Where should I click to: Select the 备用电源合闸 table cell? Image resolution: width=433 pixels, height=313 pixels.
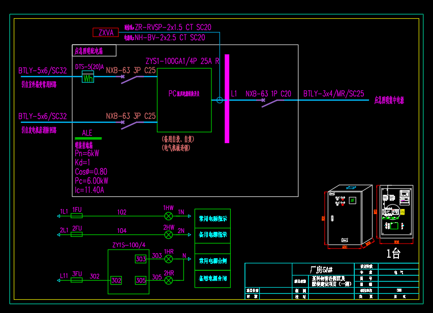coord(212,279)
